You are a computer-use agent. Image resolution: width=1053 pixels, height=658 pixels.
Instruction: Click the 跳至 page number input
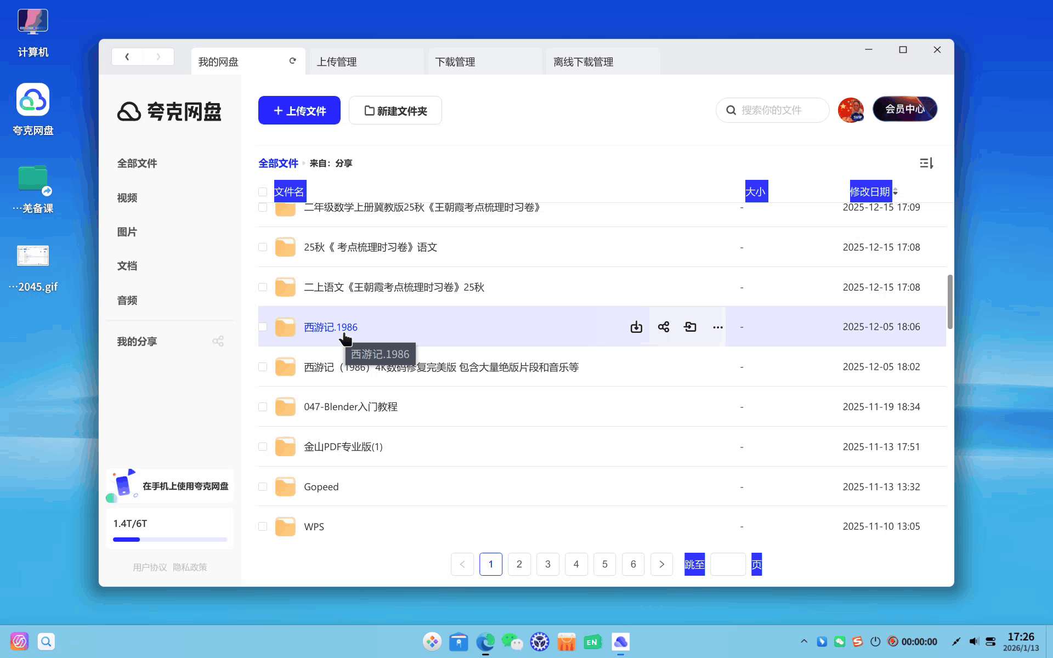(x=728, y=564)
